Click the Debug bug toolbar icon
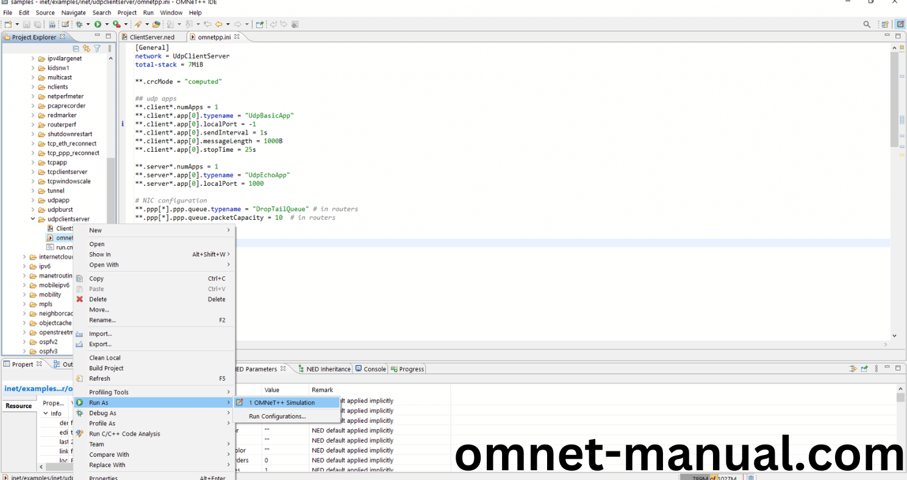 [x=79, y=24]
